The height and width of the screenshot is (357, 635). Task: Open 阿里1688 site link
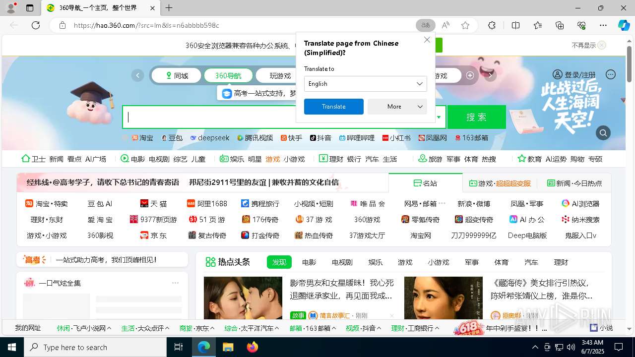point(207,203)
